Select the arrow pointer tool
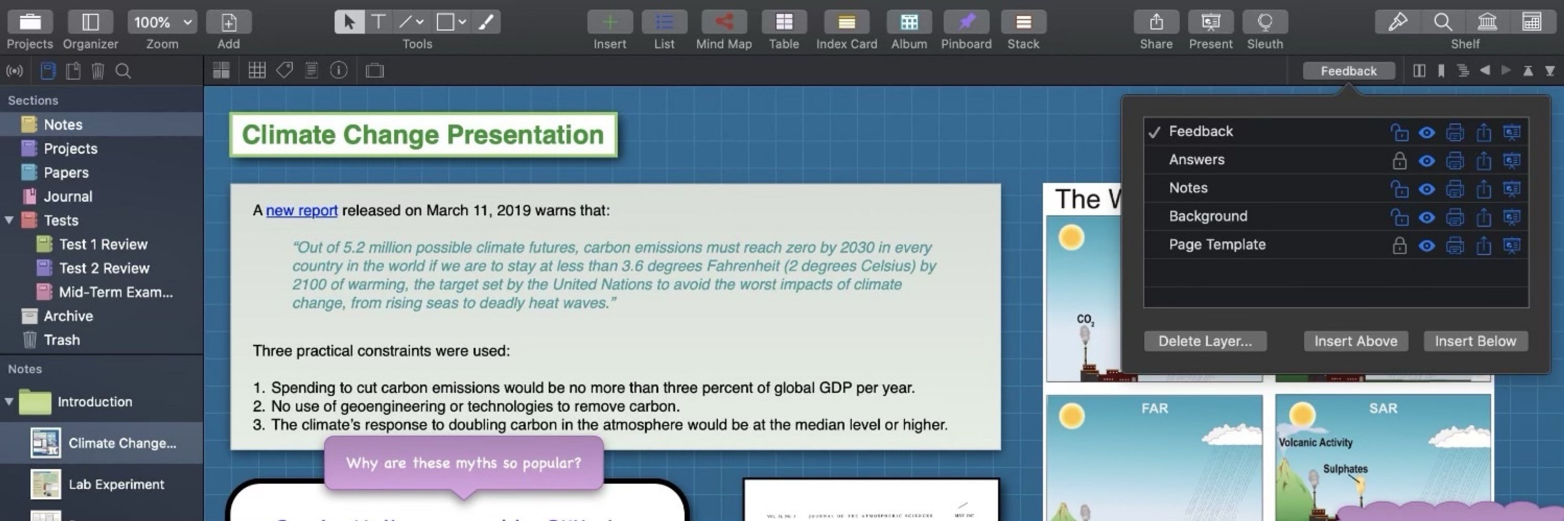Image resolution: width=1564 pixels, height=521 pixels. [349, 22]
